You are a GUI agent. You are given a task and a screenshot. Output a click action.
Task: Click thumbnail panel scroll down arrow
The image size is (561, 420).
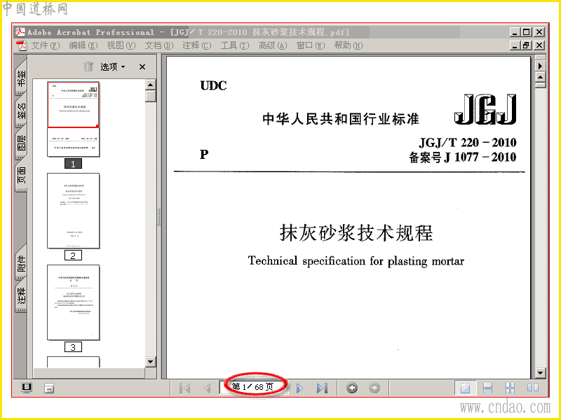click(151, 361)
